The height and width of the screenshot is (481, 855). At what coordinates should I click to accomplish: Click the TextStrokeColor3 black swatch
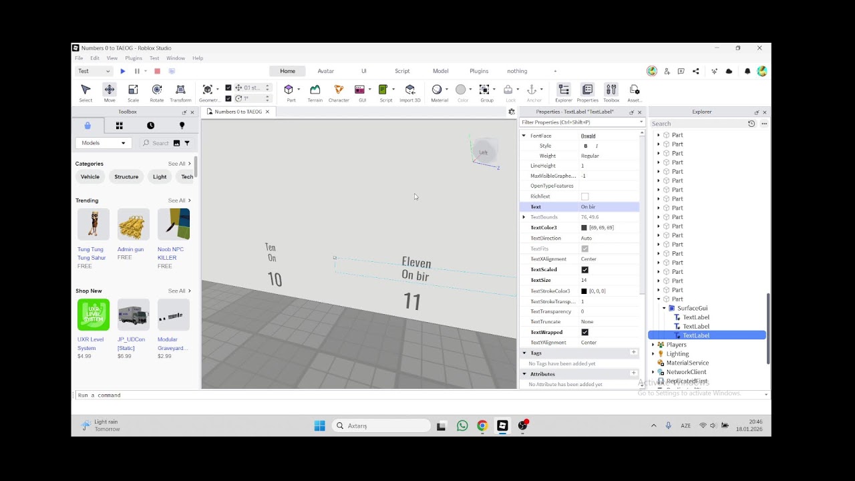584,291
